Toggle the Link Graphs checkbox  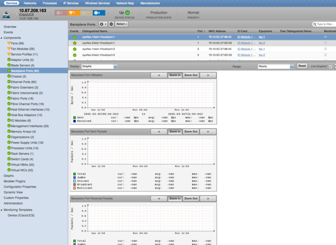click(331, 67)
